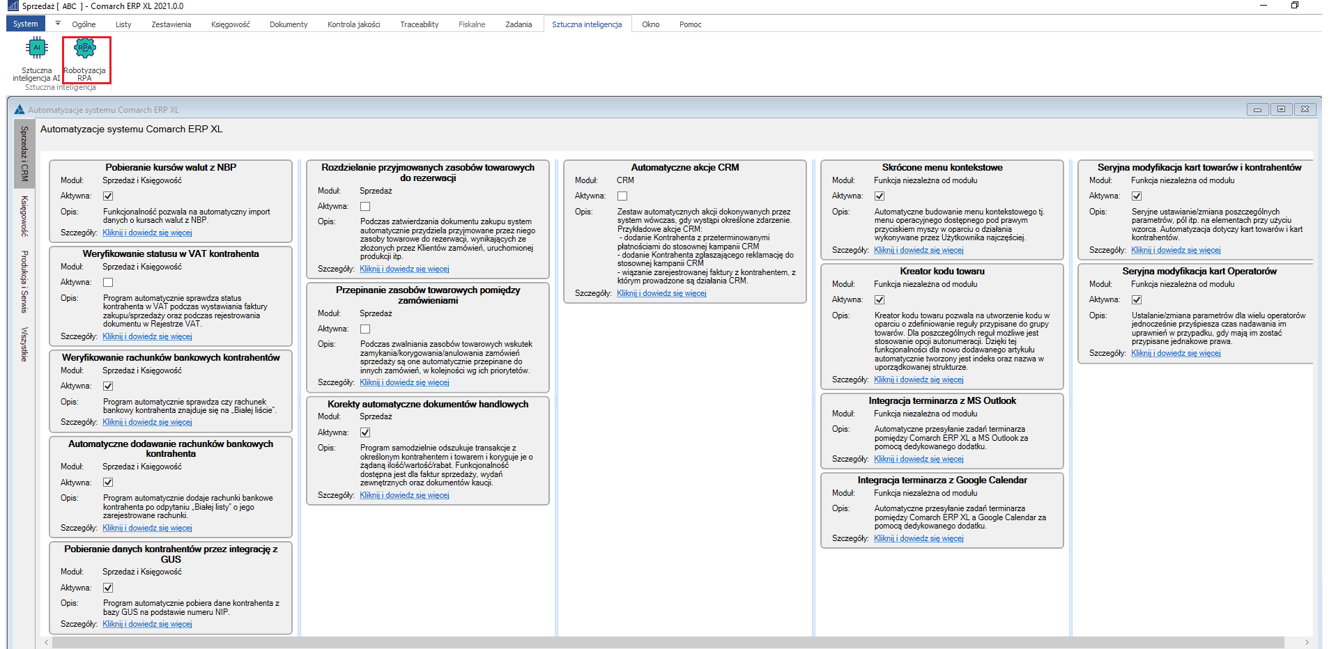Launch Robotyzacja RPA tool
Image resolution: width=1336 pixels, height=649 pixels.
point(85,60)
